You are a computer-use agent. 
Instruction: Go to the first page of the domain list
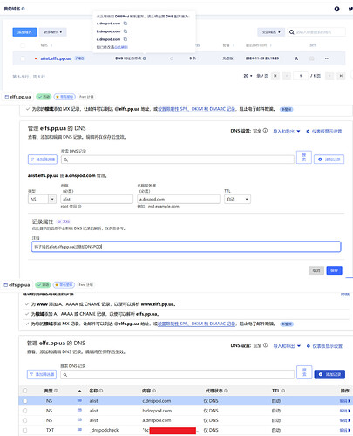[275, 76]
